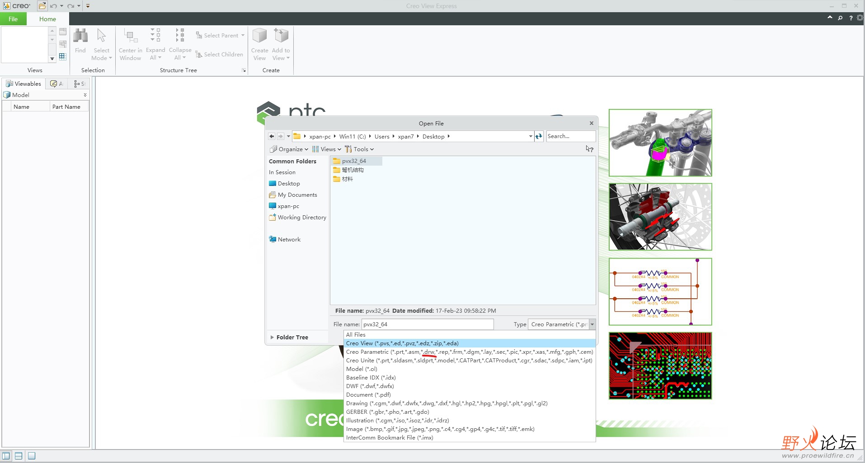Click the grid views icon beside Views gallery
The height and width of the screenshot is (463, 865).
pos(63,56)
